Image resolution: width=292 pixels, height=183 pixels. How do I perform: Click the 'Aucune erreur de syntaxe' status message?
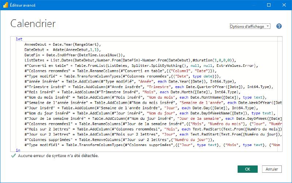point(58,156)
